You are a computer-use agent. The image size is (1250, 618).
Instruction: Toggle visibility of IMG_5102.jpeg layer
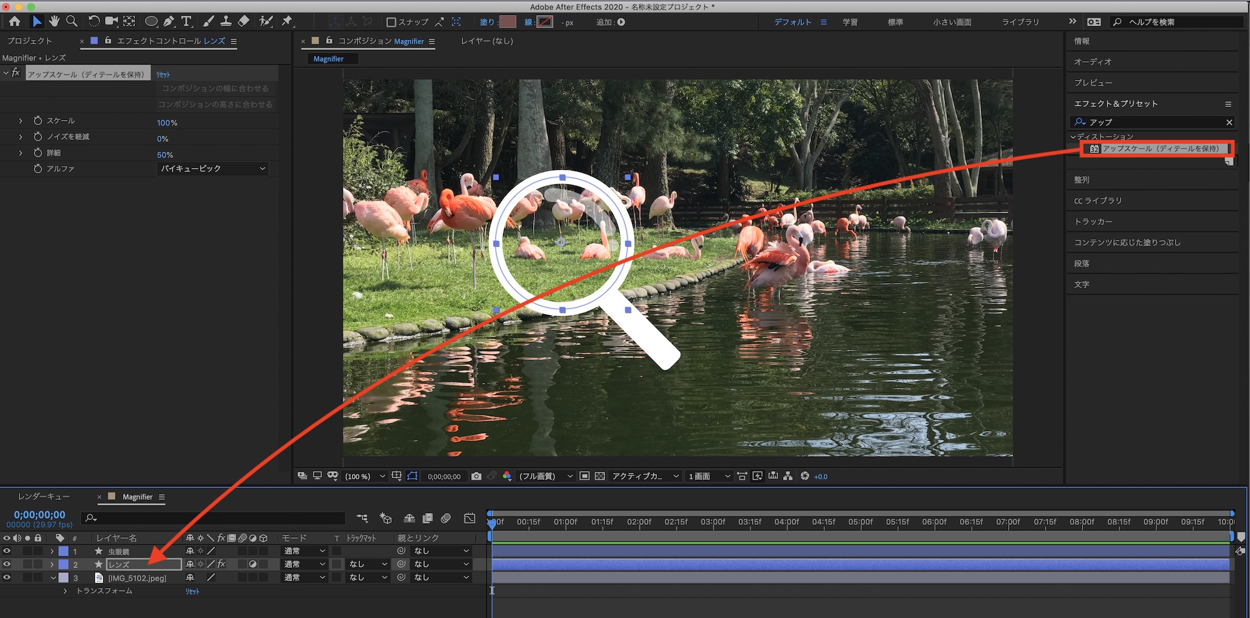(x=7, y=577)
